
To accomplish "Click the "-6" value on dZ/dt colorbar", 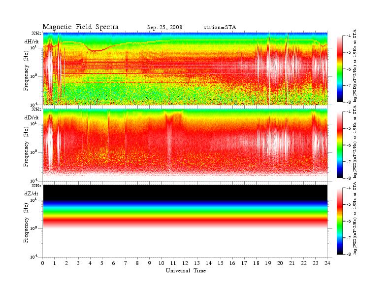I will point(348,221).
